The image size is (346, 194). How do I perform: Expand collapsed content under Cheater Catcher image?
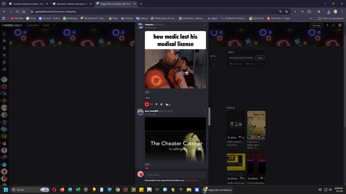[147, 164]
